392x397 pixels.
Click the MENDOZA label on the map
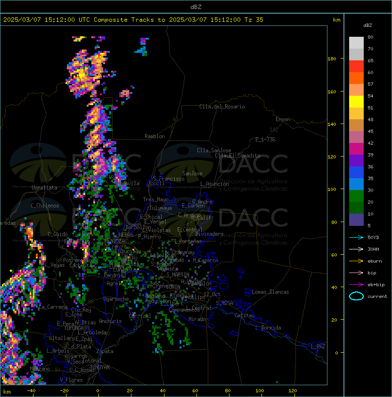[x=114, y=240]
